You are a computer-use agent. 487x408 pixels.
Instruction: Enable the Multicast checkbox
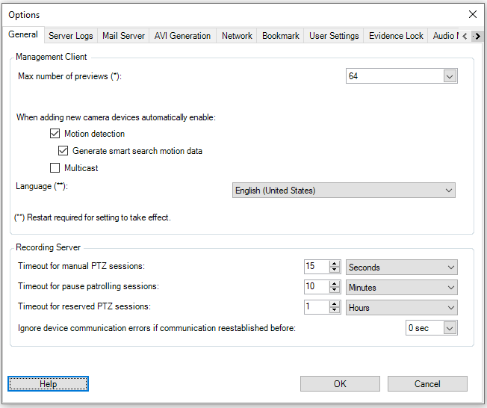[x=55, y=168]
